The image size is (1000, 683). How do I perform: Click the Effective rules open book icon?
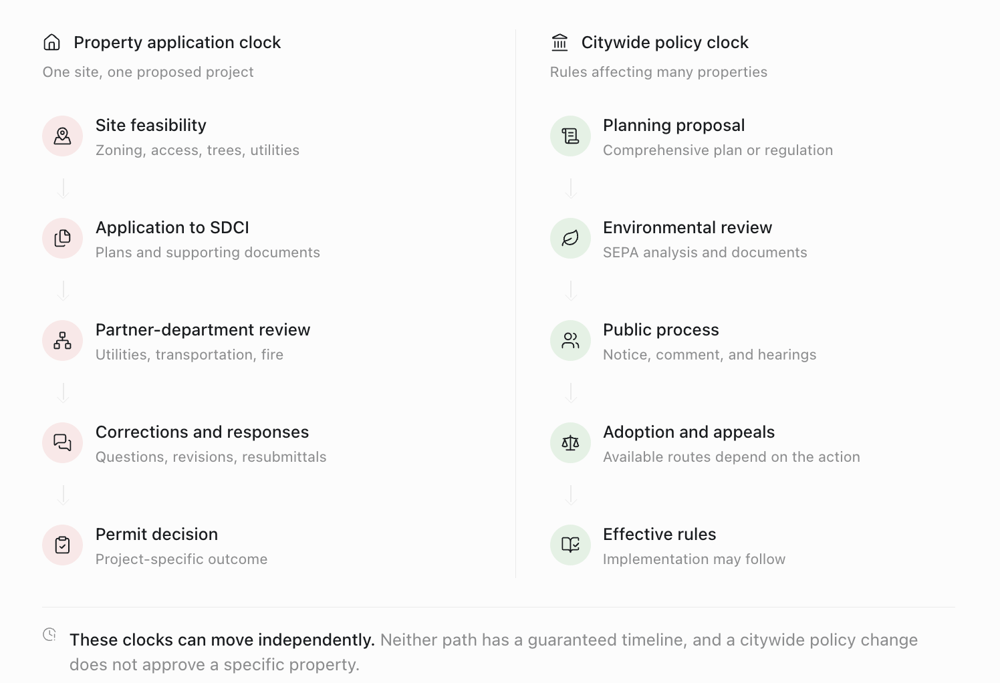pyautogui.click(x=570, y=545)
